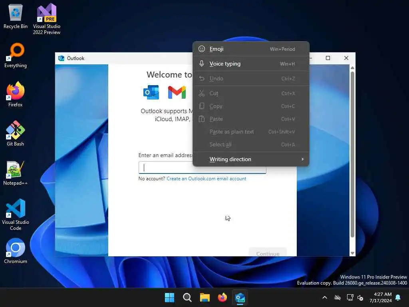The image size is (409, 307).
Task: Open the Recycle Bin desktop icon
Action: pyautogui.click(x=16, y=17)
